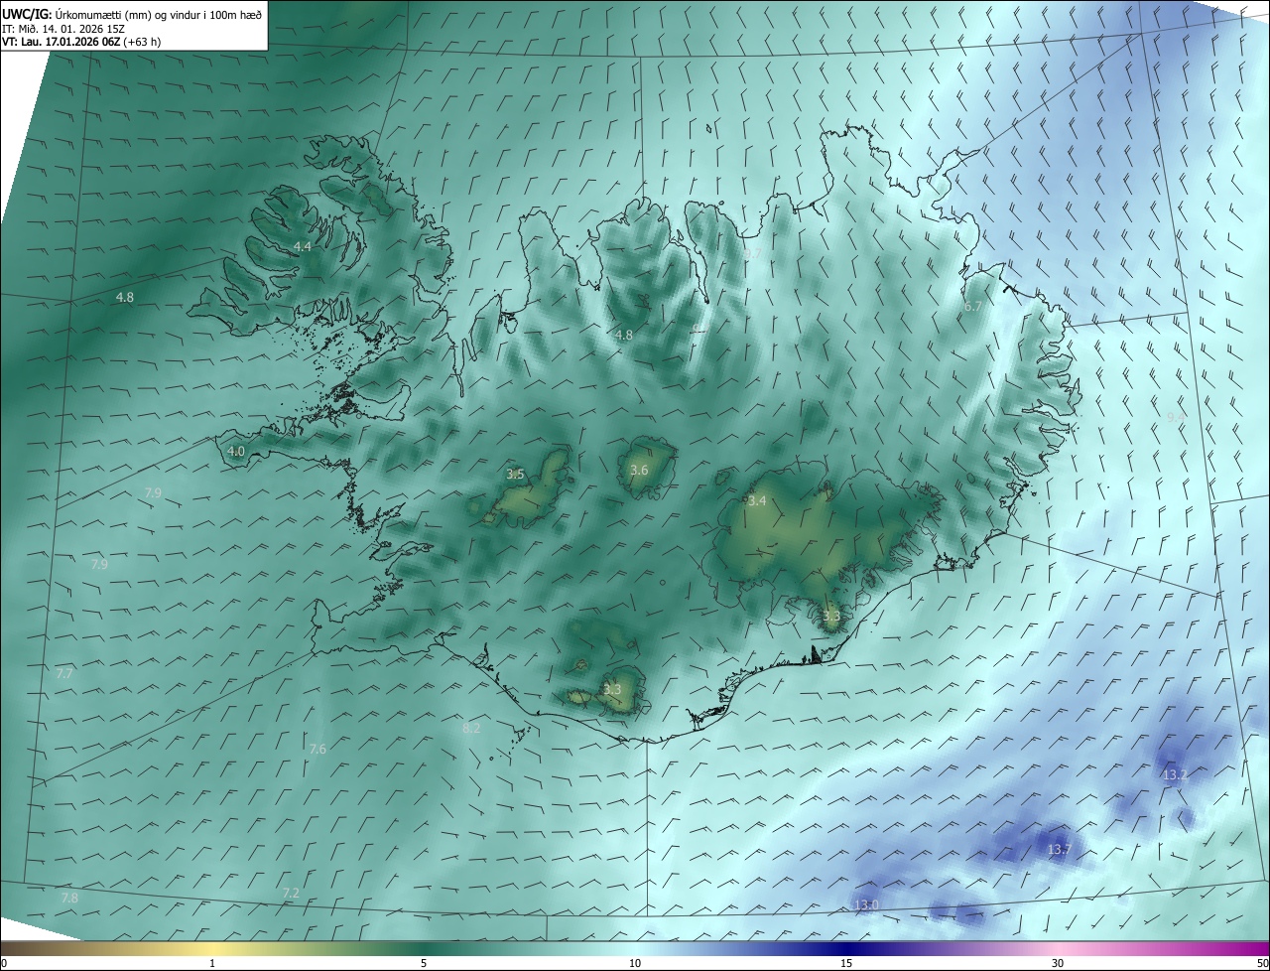
Task: Click the 7.7 value label
Action: click(x=64, y=673)
